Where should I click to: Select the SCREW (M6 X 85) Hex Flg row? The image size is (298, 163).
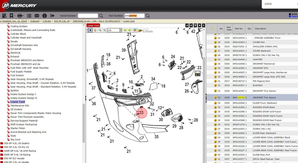click(252, 125)
